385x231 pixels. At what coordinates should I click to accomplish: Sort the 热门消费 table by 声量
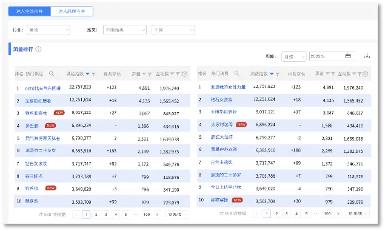click(x=327, y=73)
